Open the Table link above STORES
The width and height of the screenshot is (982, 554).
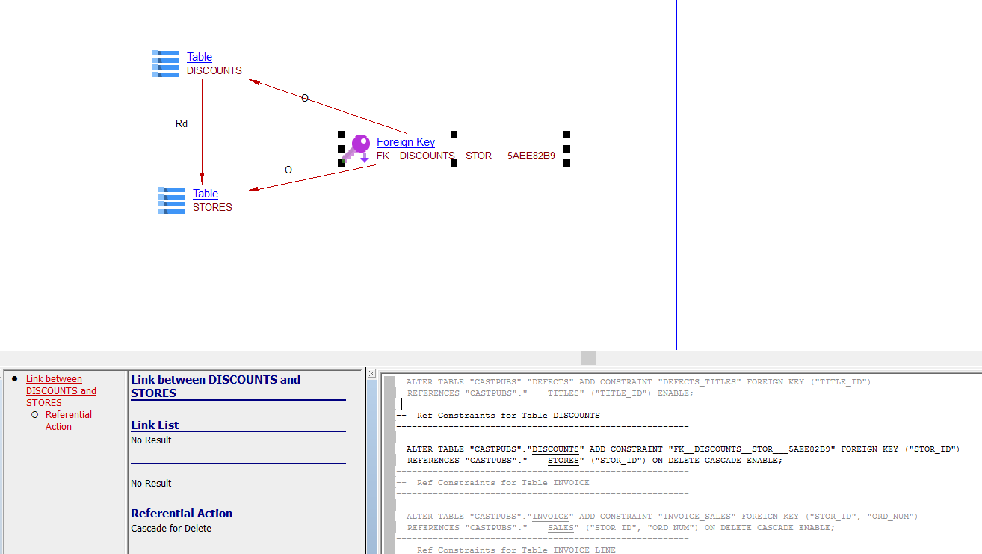205,194
